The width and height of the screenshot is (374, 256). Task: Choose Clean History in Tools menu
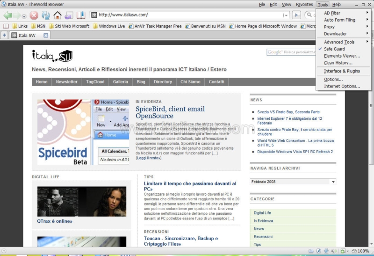[344, 63]
